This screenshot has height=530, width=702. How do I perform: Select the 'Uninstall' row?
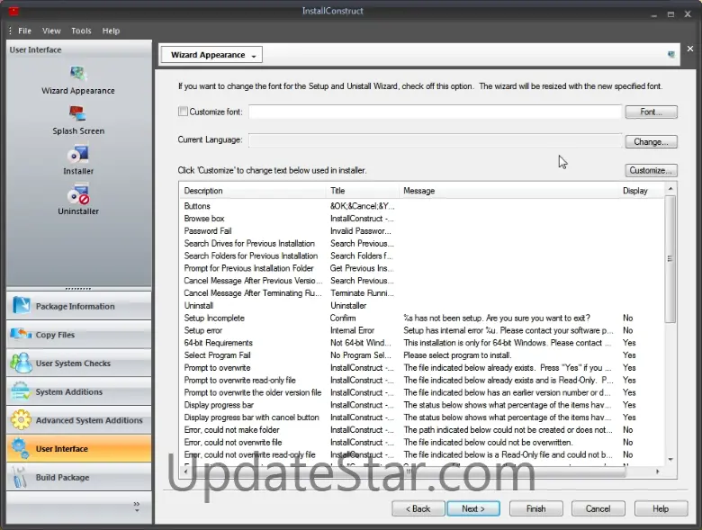click(x=422, y=306)
